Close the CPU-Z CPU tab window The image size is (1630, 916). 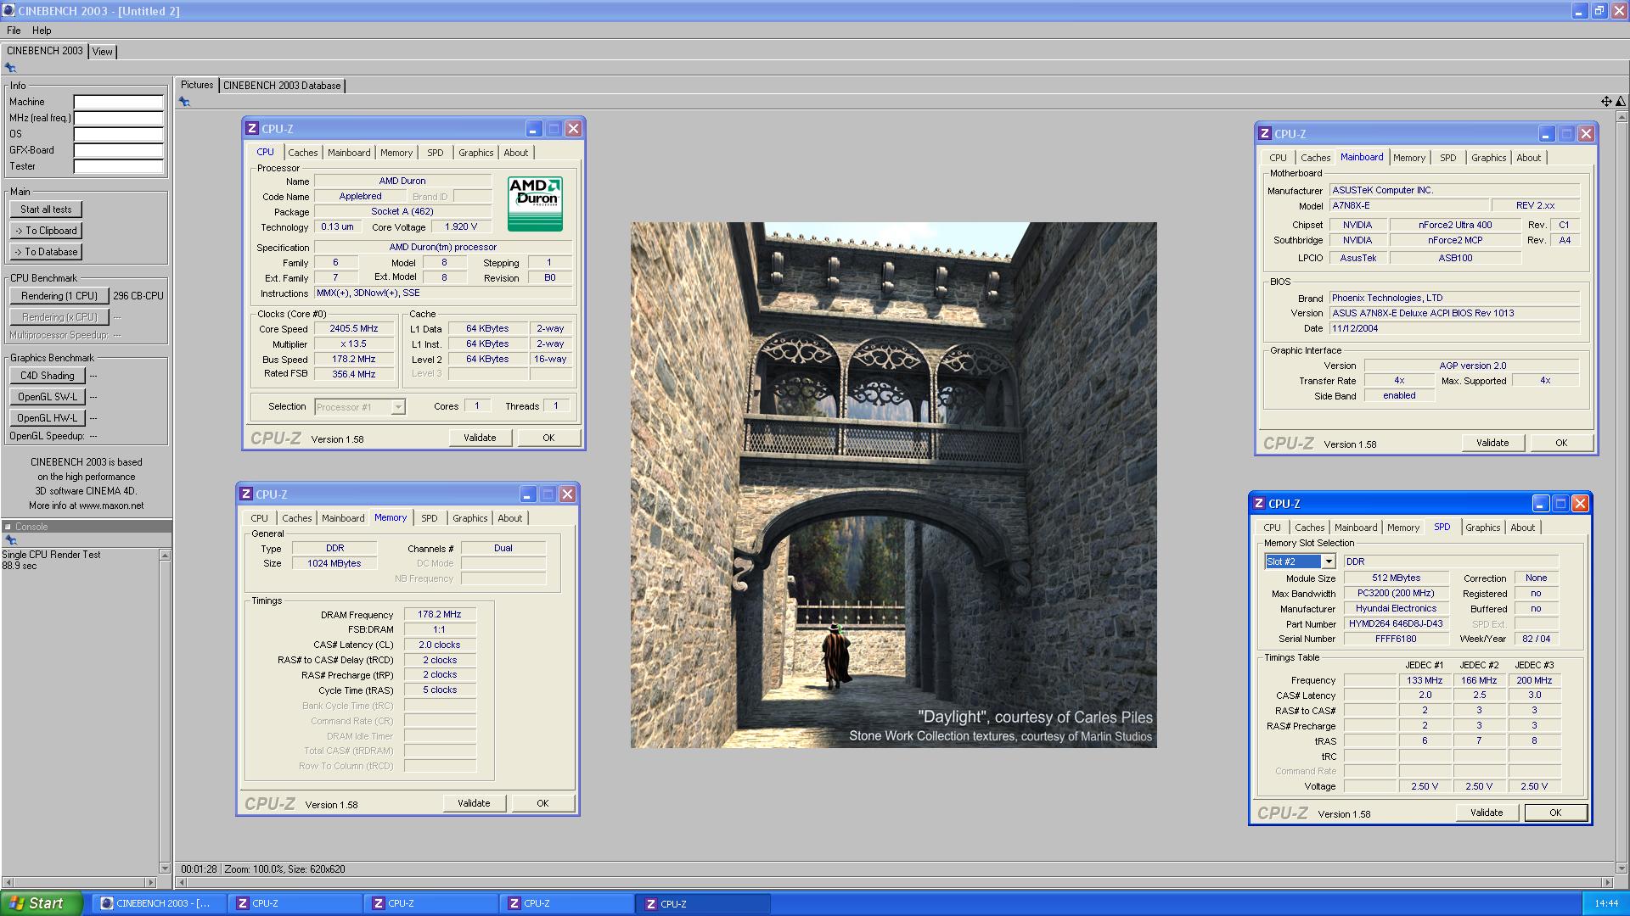click(574, 129)
